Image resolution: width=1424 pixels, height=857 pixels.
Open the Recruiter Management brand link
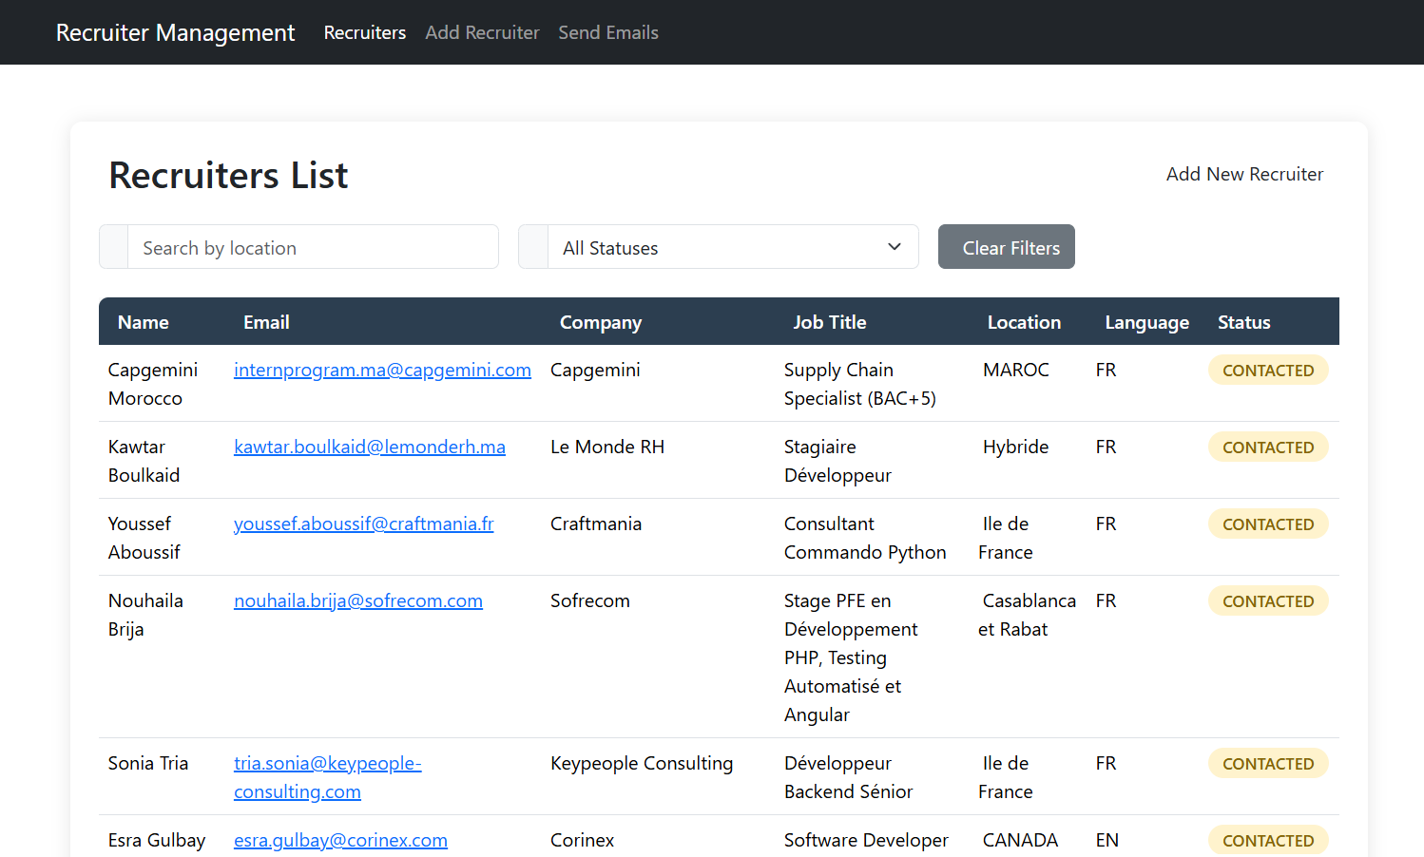coord(175,32)
